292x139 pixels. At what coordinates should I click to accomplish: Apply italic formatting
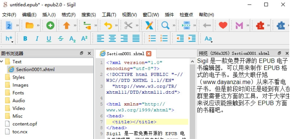pyautogui.click(x=37, y=38)
